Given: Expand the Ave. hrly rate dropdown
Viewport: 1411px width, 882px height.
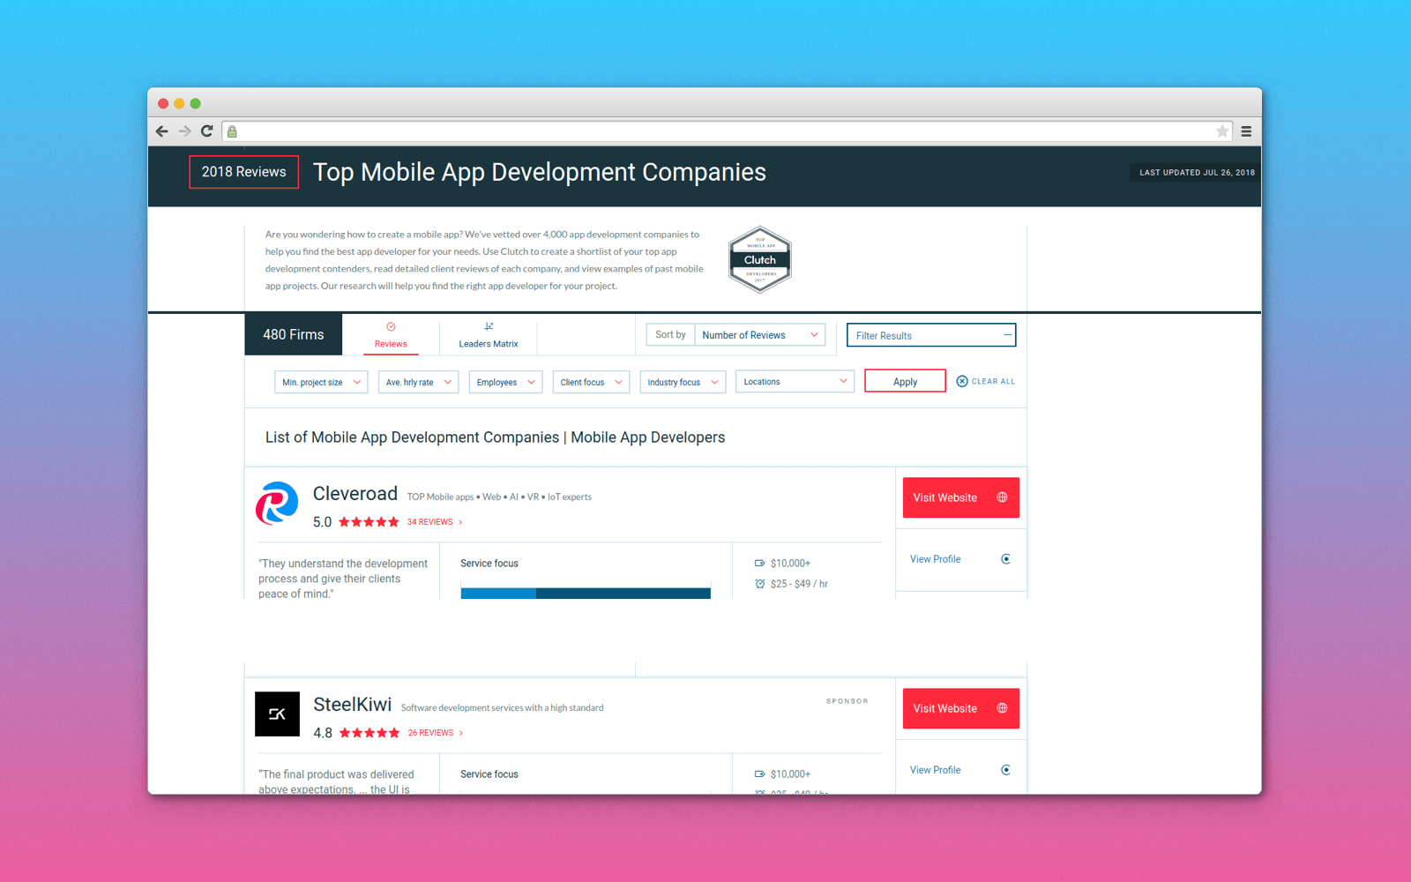Looking at the screenshot, I should (x=418, y=382).
